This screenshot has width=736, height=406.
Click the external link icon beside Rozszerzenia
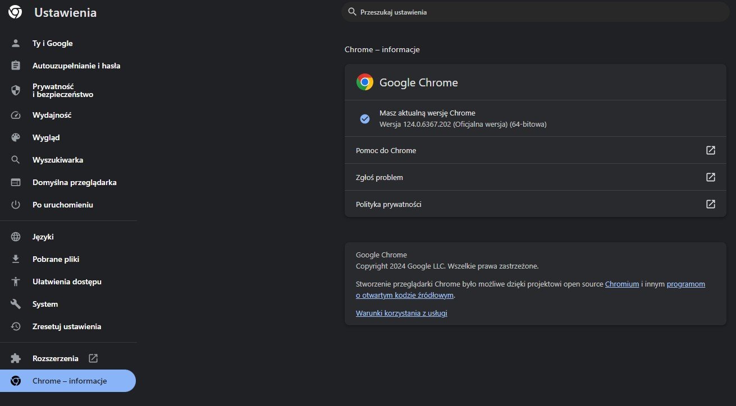pyautogui.click(x=93, y=358)
